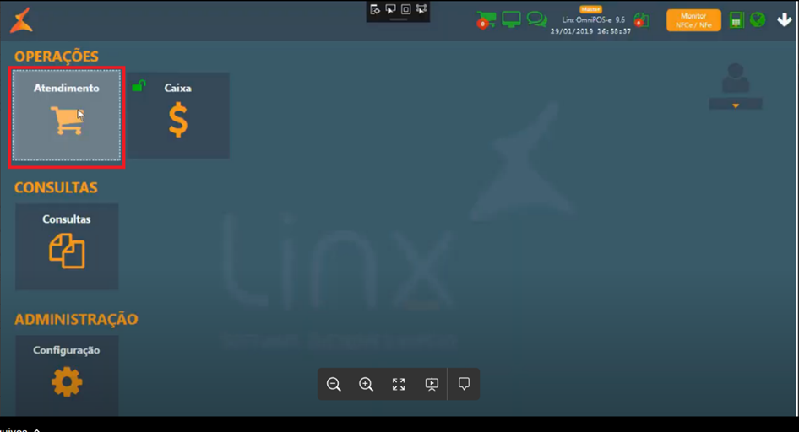This screenshot has width=799, height=432.
Task: Click the green calculator icon in header
Action: (x=736, y=20)
